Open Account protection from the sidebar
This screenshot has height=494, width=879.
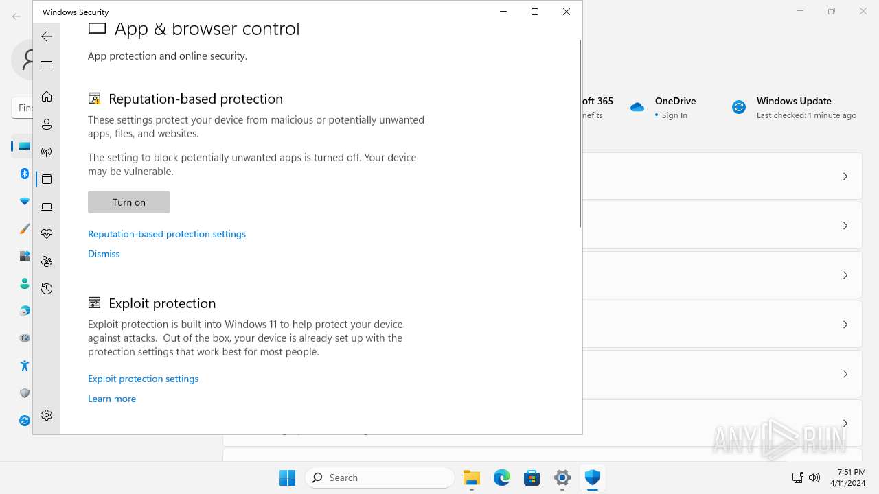click(47, 124)
